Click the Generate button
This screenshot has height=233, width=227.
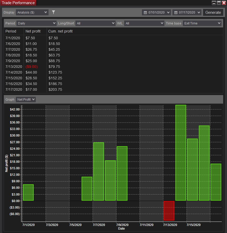(213, 12)
